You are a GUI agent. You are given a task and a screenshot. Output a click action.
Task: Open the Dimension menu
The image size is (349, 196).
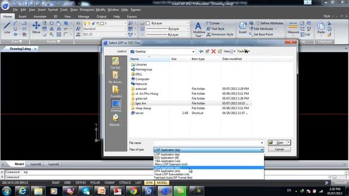(x=87, y=10)
